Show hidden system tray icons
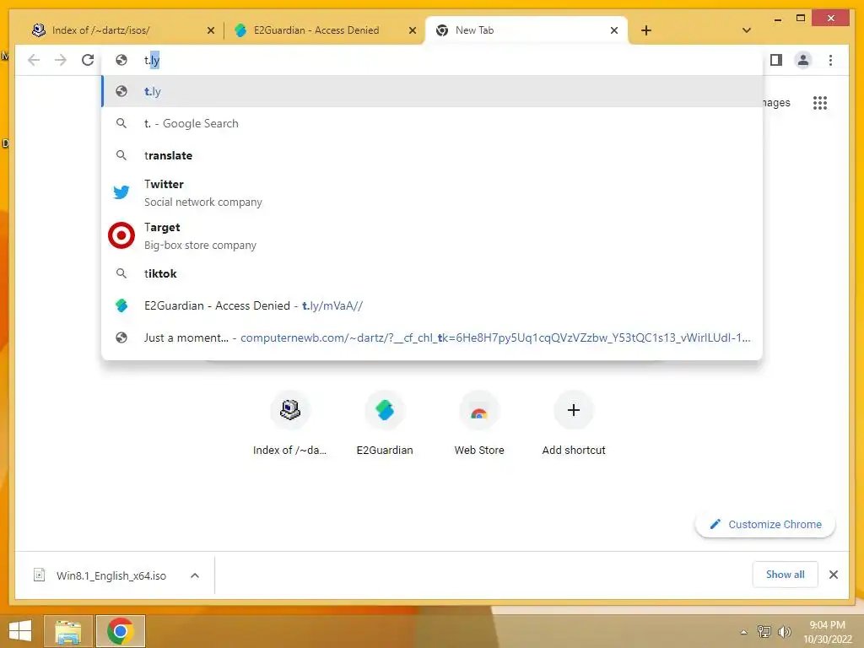The image size is (864, 648). coord(743,632)
